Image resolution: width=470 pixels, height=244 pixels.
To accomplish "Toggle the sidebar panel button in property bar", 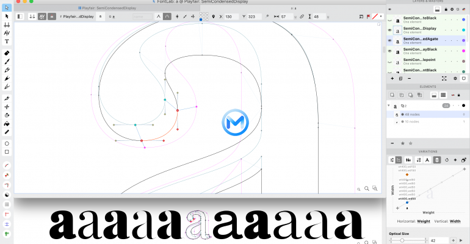I will pos(20,16).
